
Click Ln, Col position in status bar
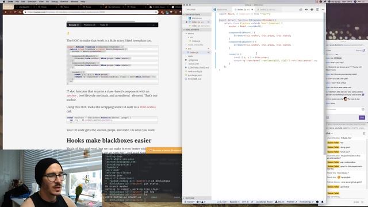pyautogui.click(x=222, y=202)
